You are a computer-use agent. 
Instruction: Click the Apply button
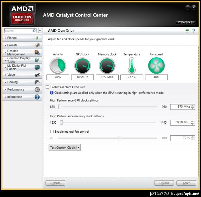click(186, 183)
